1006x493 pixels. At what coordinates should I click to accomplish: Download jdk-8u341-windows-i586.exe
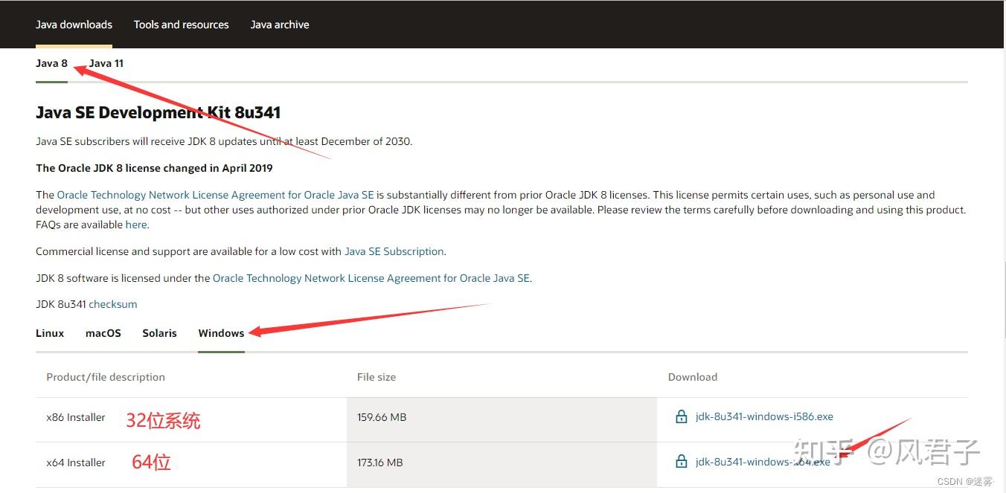[764, 417]
